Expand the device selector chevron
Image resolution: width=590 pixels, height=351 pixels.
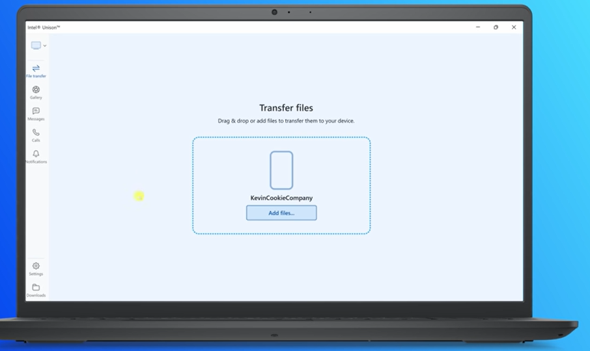[45, 46]
